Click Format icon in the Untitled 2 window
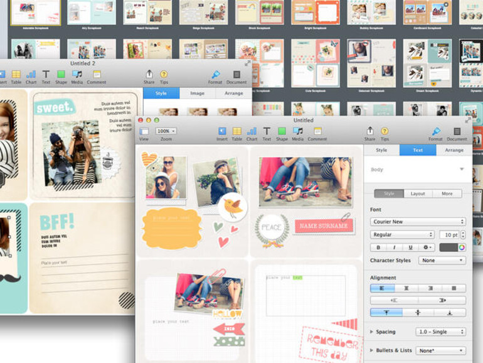Viewport: 483px width, 363px height. point(215,75)
